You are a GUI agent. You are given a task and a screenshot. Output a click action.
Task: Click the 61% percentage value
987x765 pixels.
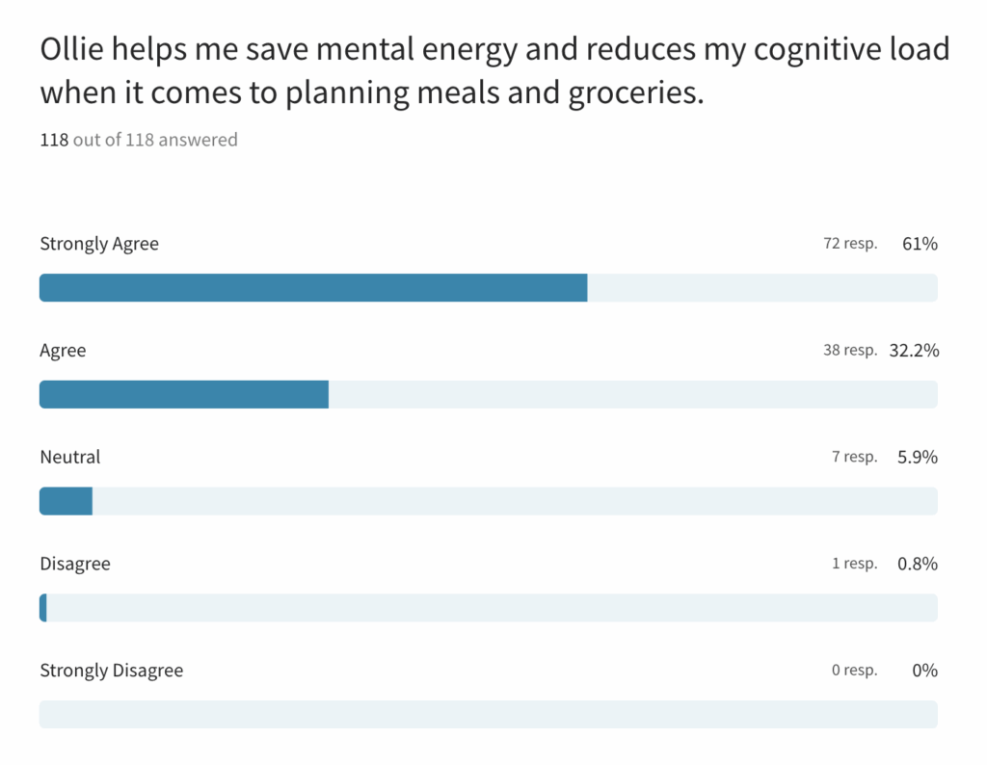pos(920,244)
